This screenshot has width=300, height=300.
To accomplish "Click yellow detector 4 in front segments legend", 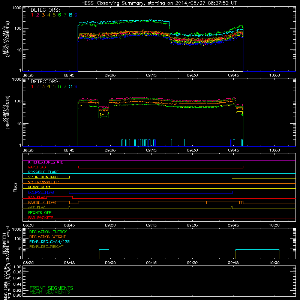I will point(49,15).
